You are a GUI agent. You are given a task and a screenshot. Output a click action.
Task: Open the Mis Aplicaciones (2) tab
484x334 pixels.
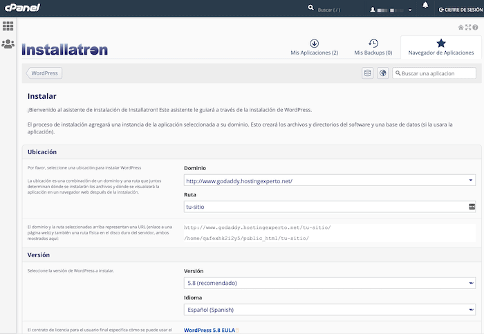coord(314,47)
